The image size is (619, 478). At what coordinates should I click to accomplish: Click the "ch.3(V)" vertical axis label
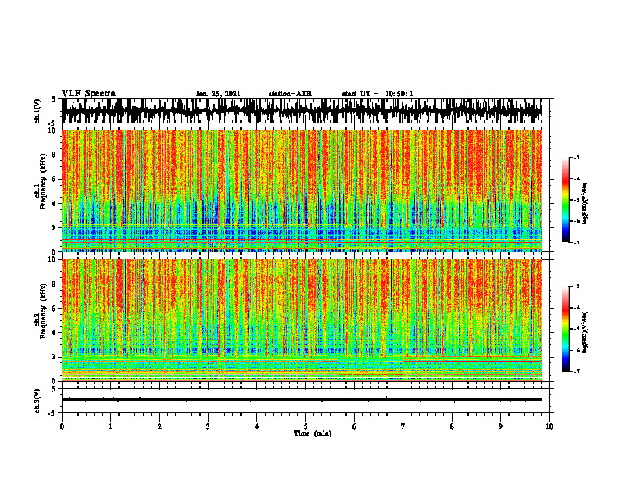click(x=37, y=401)
